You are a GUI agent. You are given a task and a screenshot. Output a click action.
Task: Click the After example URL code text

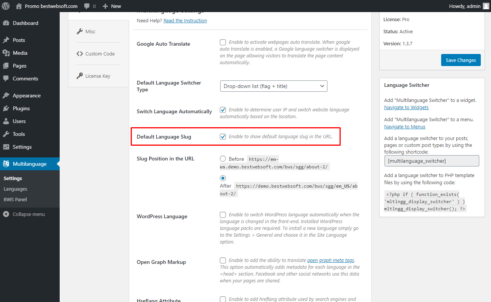tap(289, 190)
